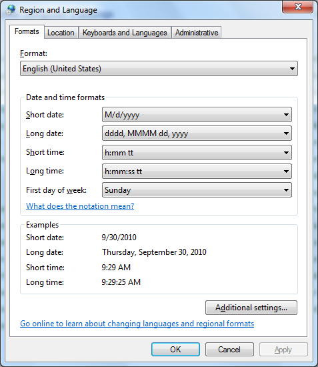
Task: Select the Formats tab
Action: (27, 31)
